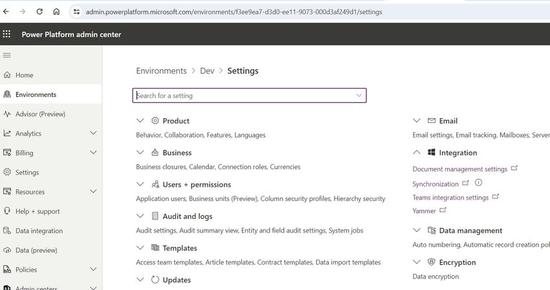
Task: Expand the Users + permissions chevron
Action: [140, 184]
